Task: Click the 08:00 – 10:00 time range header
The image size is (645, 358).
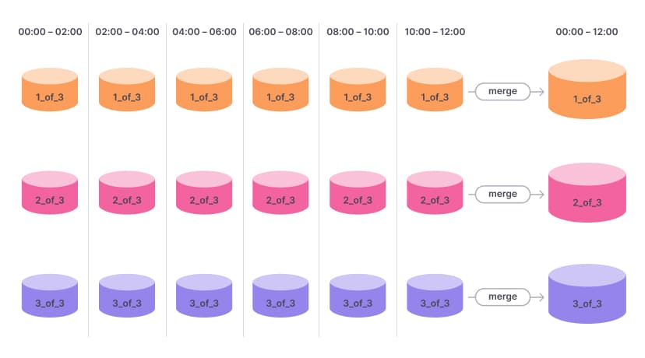Action: 358,32
